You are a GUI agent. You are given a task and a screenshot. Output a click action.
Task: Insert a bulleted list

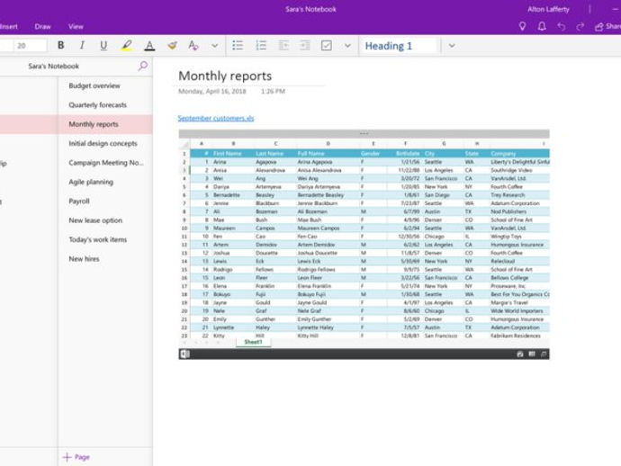tap(238, 46)
